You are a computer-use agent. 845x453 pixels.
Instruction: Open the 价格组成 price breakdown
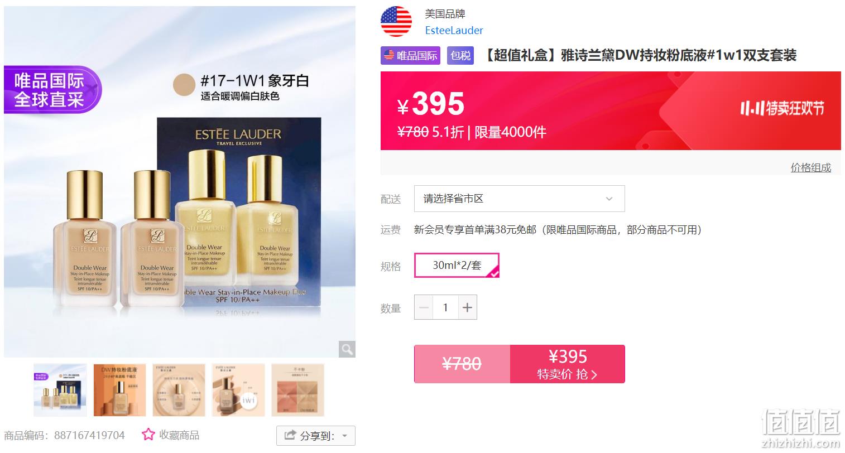(x=810, y=167)
